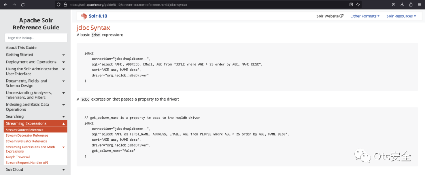
Task: Click the shield tracking protection icon
Action: coord(59,5)
